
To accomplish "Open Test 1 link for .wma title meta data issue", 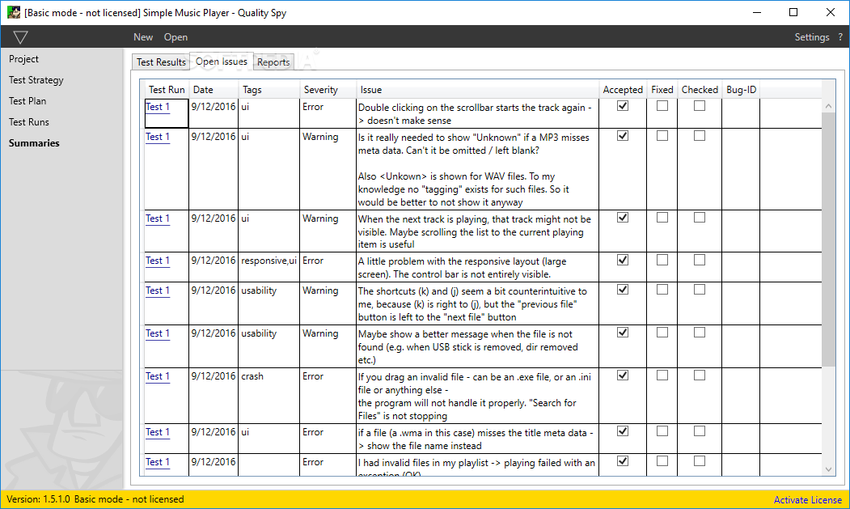I will (x=157, y=432).
